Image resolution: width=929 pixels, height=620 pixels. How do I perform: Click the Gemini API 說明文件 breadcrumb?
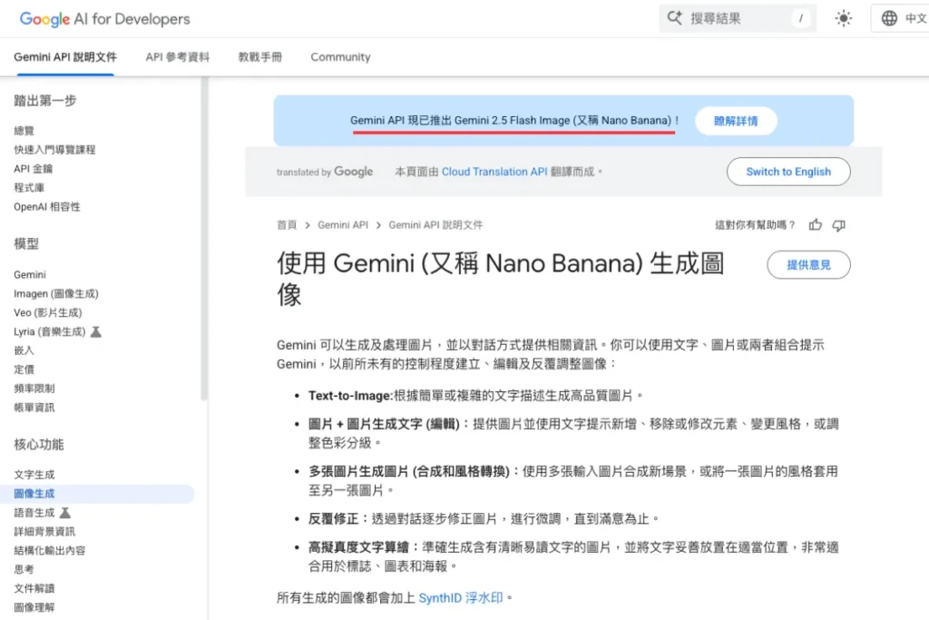[435, 224]
